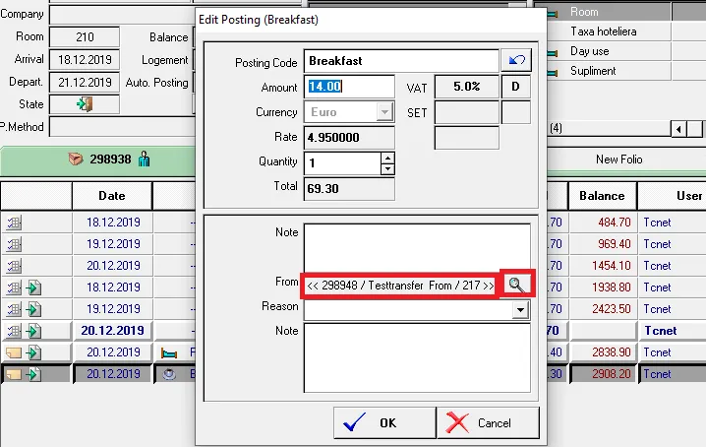This screenshot has height=447, width=706.
Task: Click the posting icon in first 19.12.2019 row
Action: coord(14,244)
